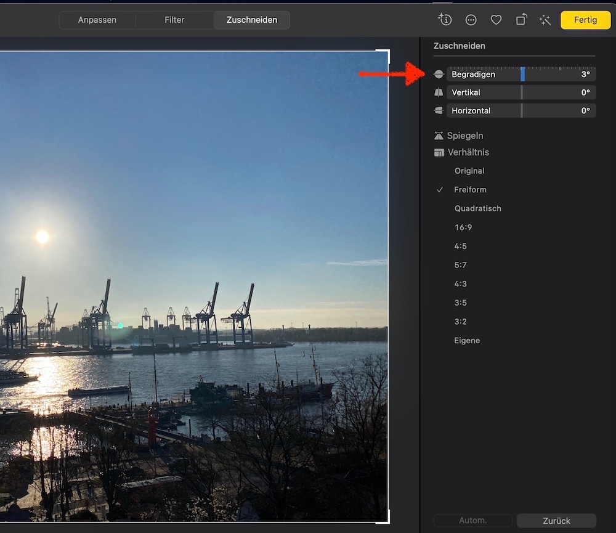The height and width of the screenshot is (533, 616).
Task: Click the yellow Fertig button
Action: tap(585, 20)
